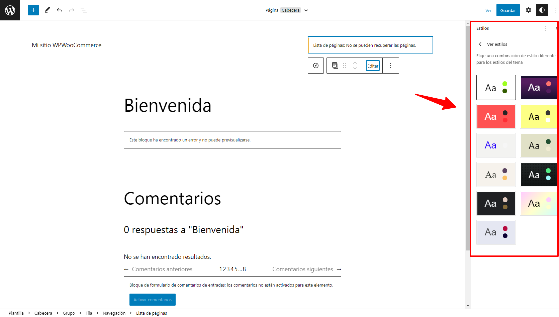Image resolution: width=559 pixels, height=317 pixels.
Task: Choose the beige style with dark green dot
Action: coord(539,145)
